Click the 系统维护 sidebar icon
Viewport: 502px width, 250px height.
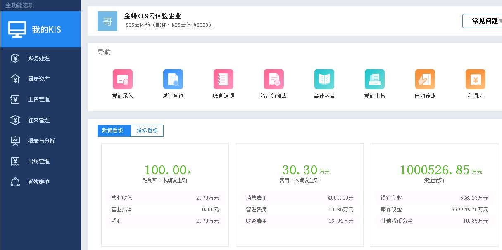tap(15, 182)
